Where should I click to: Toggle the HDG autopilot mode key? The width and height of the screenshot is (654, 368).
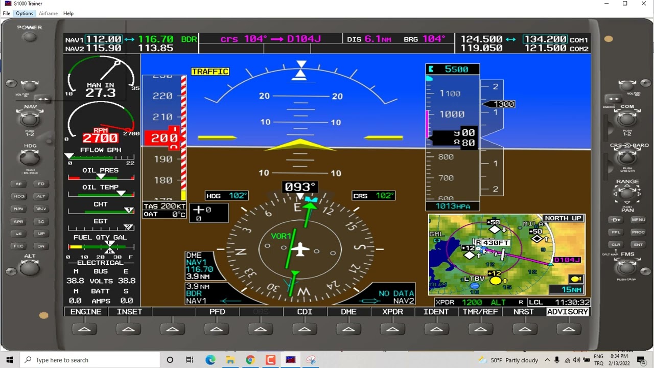(19, 196)
